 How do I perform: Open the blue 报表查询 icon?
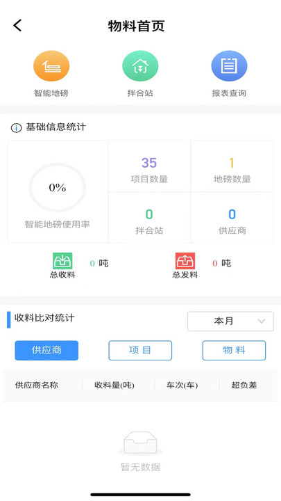229,66
